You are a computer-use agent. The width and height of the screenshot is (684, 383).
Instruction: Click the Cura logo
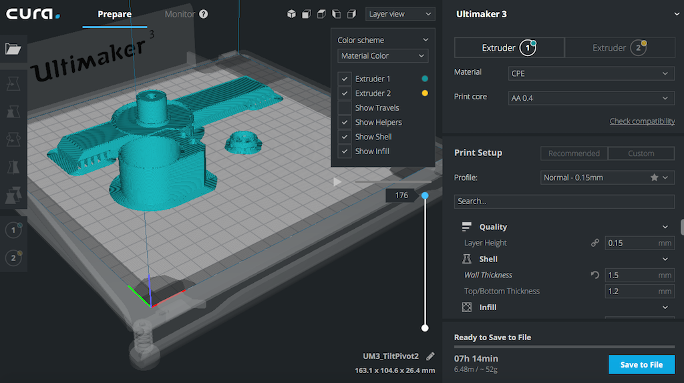(x=33, y=14)
